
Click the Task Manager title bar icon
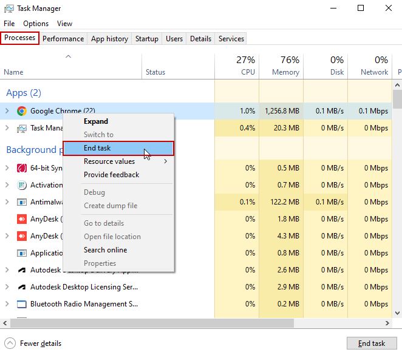tap(9, 8)
